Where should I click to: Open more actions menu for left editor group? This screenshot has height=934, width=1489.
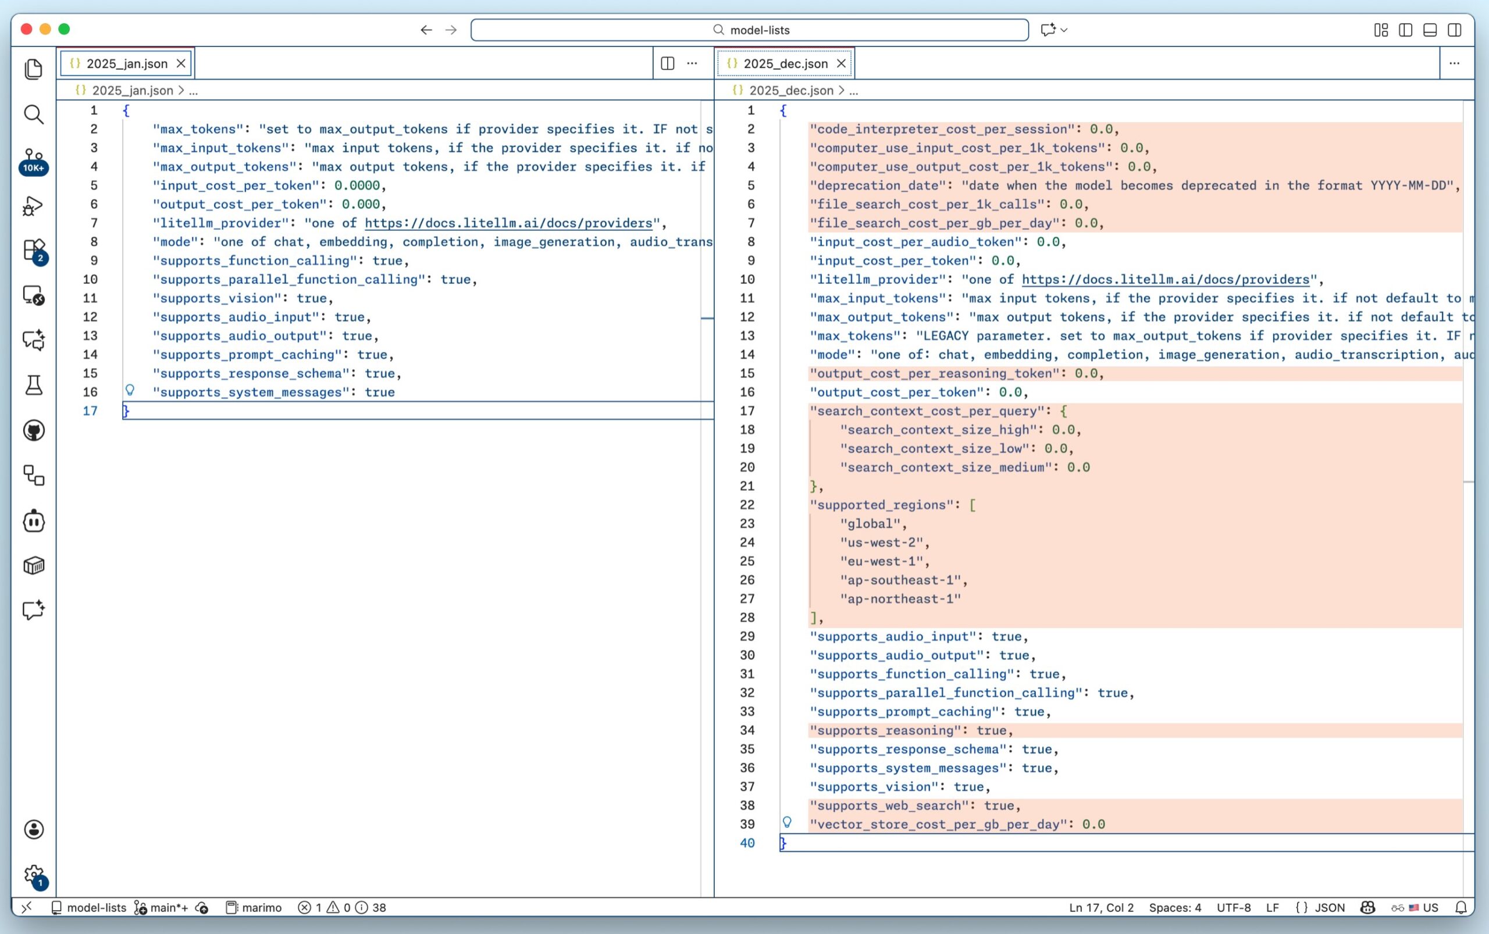[x=692, y=63]
